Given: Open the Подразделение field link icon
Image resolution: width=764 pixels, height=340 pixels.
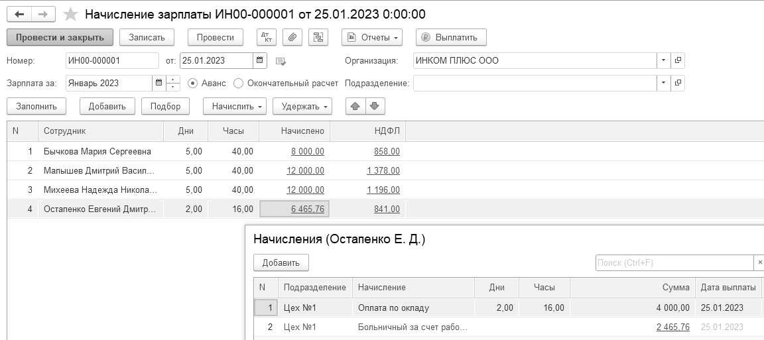Looking at the screenshot, I should (678, 83).
